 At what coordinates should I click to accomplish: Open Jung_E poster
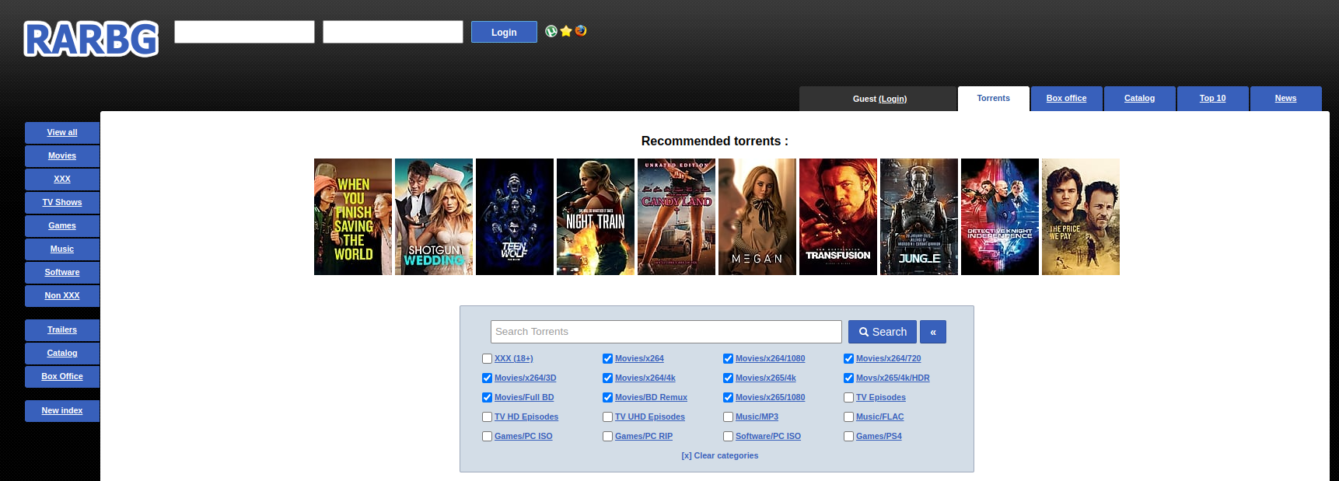[x=919, y=217]
